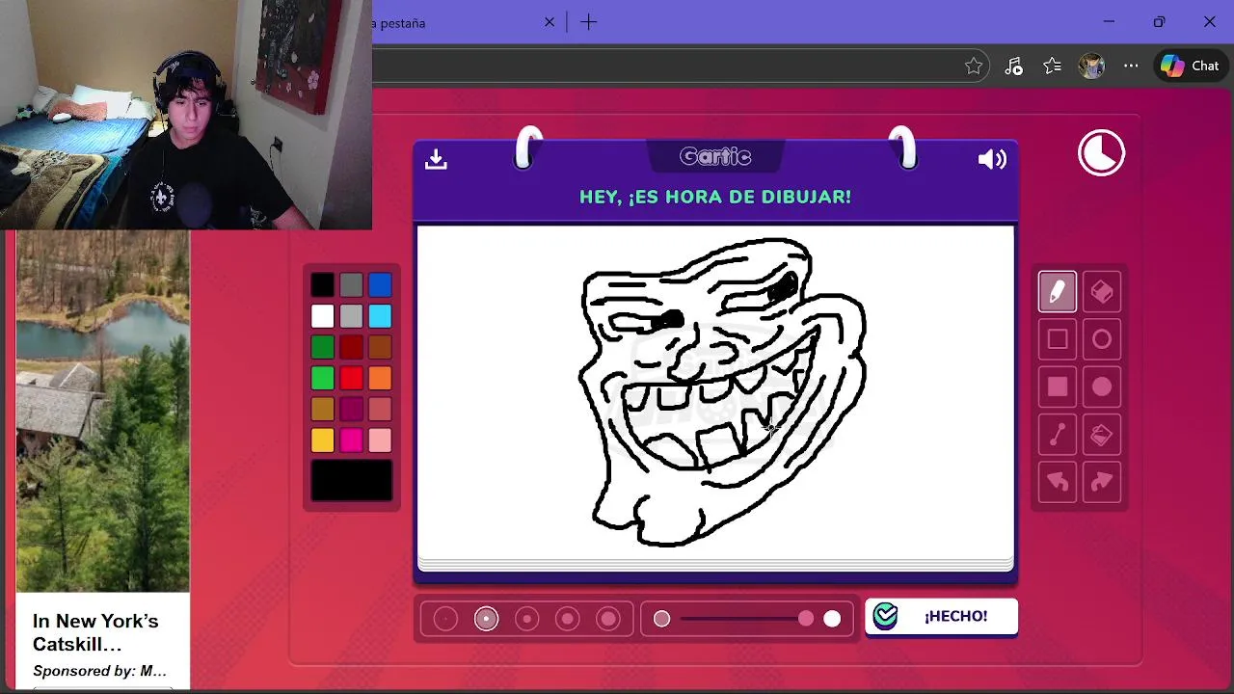Add page to browser favorites star
1234x694 pixels.
(x=974, y=66)
